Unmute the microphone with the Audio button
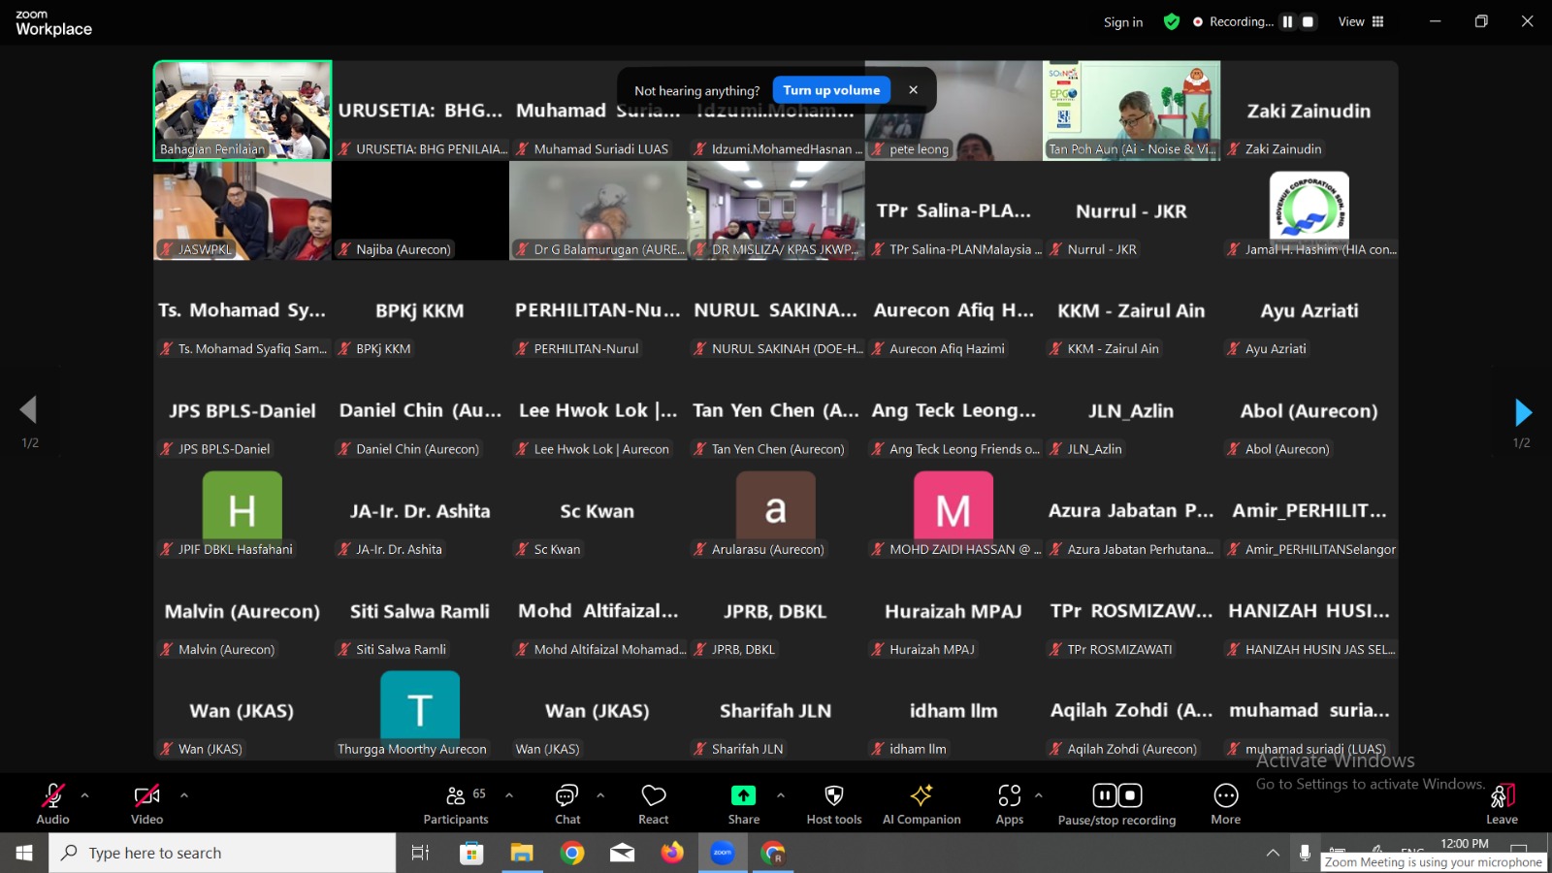This screenshot has width=1552, height=873. tap(52, 803)
